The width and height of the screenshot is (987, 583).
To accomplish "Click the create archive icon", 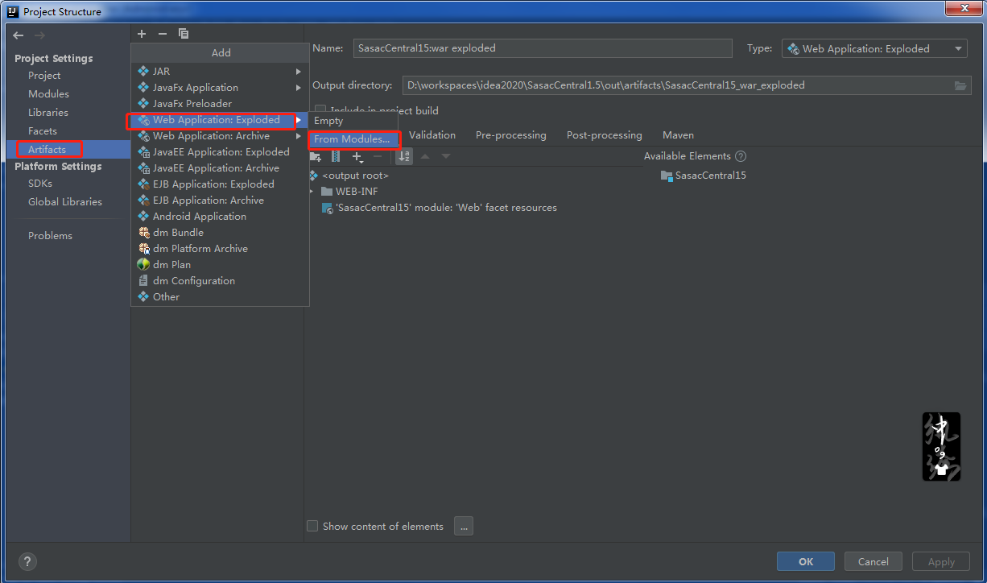I will [x=336, y=156].
